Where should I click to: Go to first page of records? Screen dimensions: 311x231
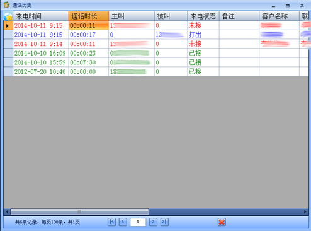coord(111,222)
